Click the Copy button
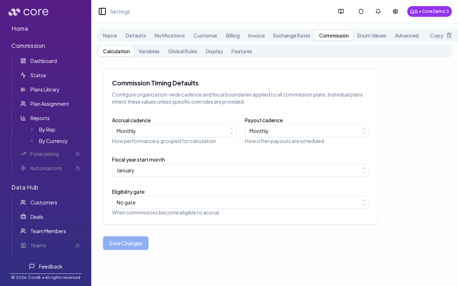The image size is (458, 286). (x=441, y=35)
